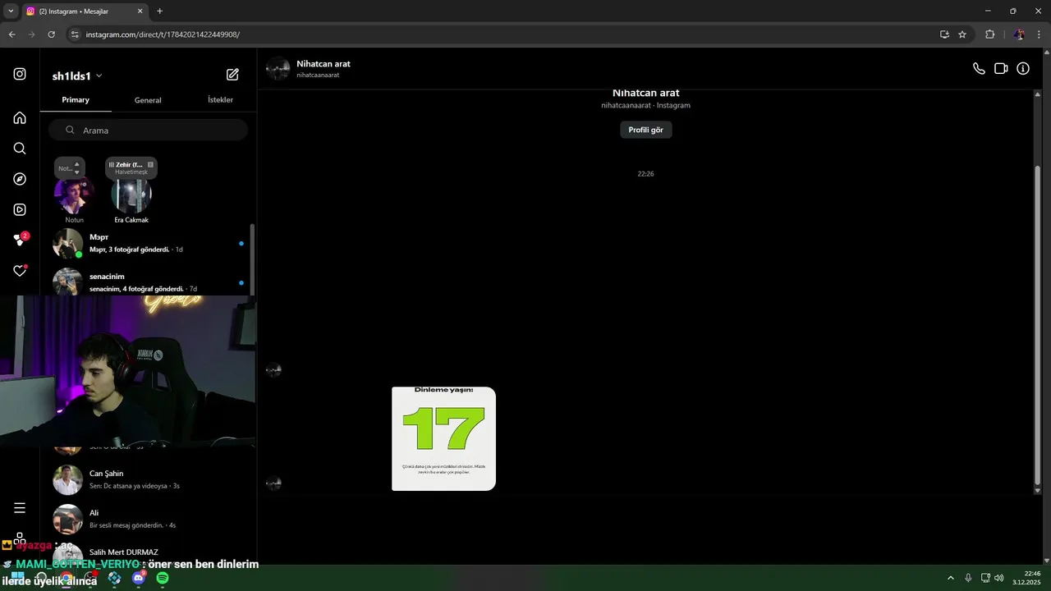This screenshot has width=1051, height=591.
Task: Open Nihatcan arat chat header name
Action: point(324,64)
